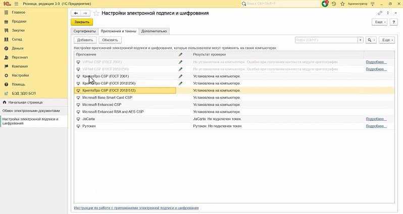The height and width of the screenshot is (214, 403).
Task: Go to Начальная страница
Action: [x=34, y=102]
